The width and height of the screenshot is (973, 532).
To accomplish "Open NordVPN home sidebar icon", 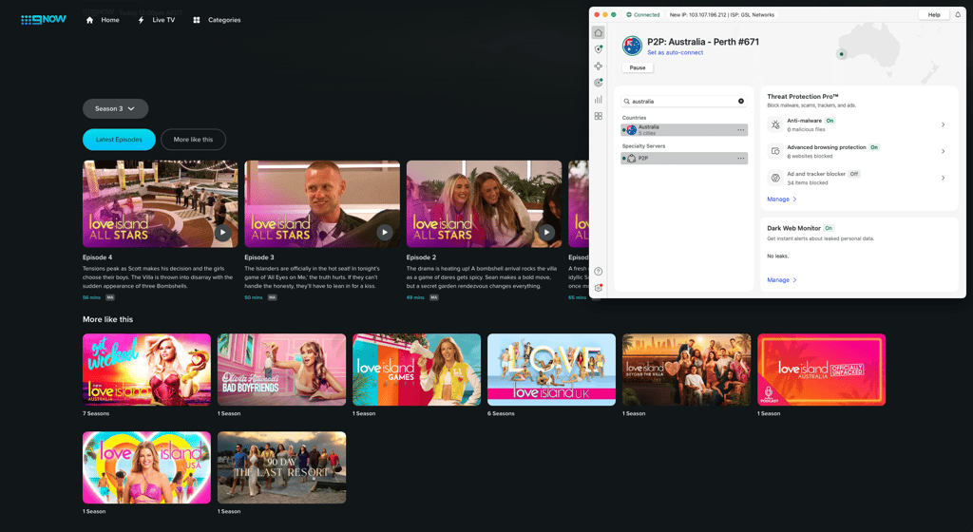I will [599, 33].
